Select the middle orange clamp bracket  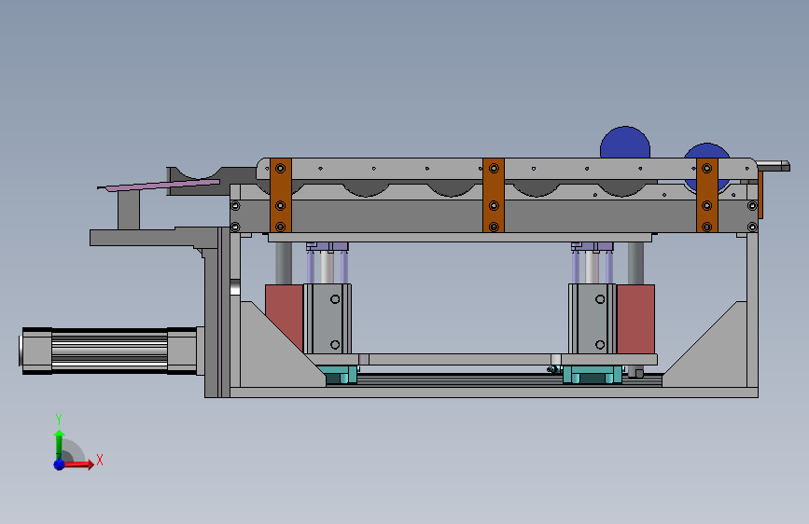point(494,196)
